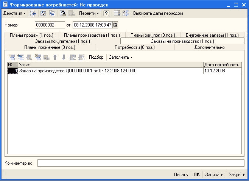The image size is (249, 181).
Task: Click the Номер input field
Action: click(x=50, y=25)
